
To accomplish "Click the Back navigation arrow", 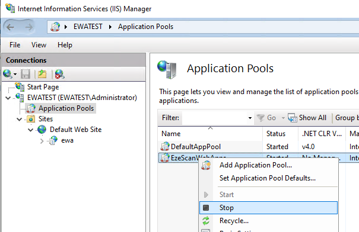I will 10,27.
